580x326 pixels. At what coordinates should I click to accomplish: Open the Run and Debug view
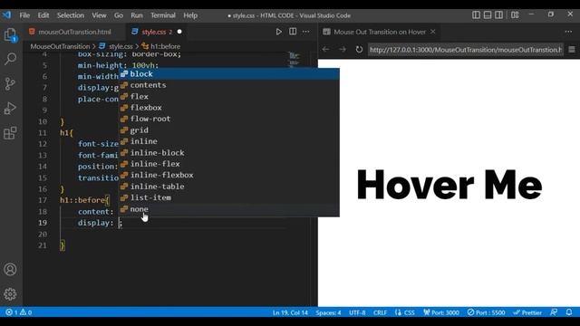(10, 109)
